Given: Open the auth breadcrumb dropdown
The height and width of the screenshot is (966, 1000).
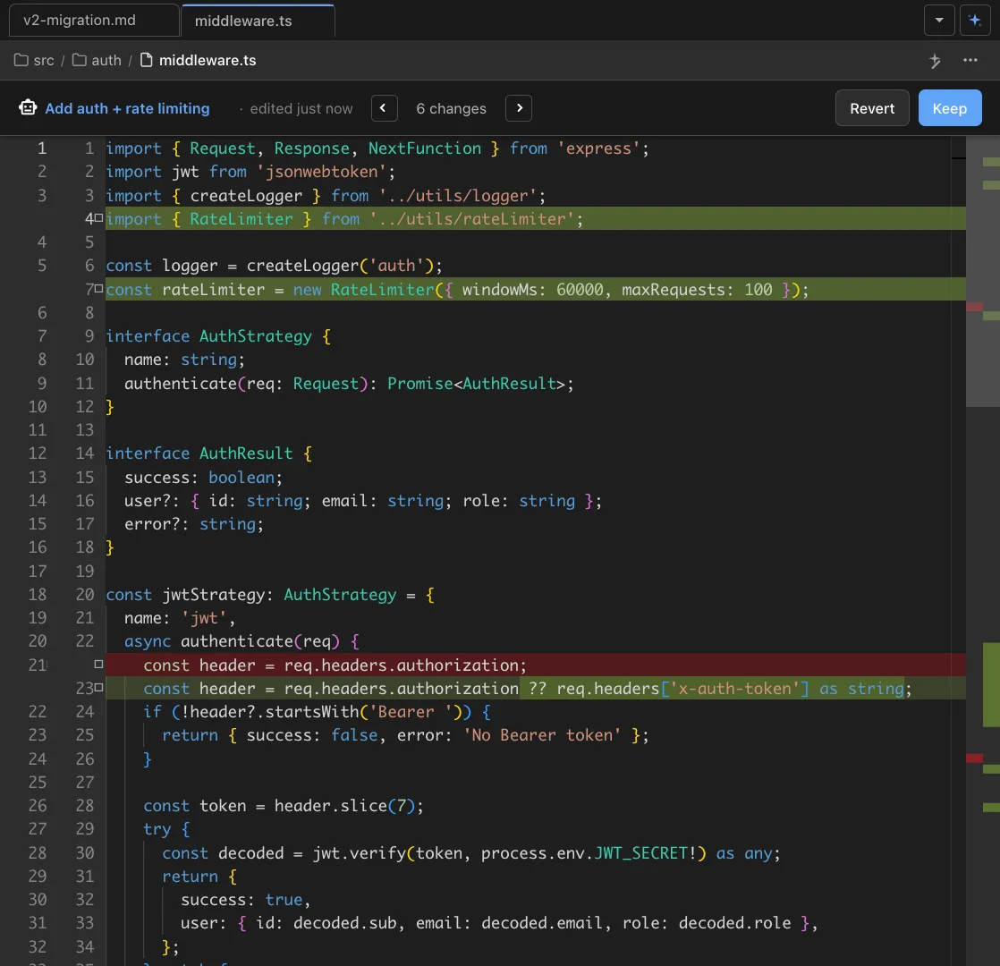Looking at the screenshot, I should click(x=106, y=59).
